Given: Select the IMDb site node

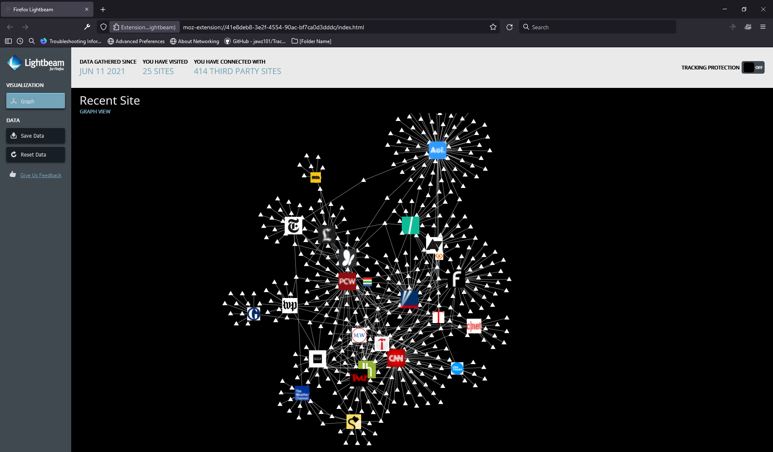Looking at the screenshot, I should pyautogui.click(x=315, y=177).
